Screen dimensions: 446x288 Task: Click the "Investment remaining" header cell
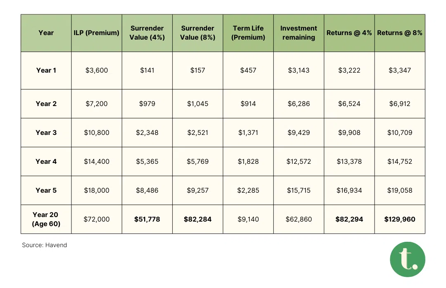[299, 33]
